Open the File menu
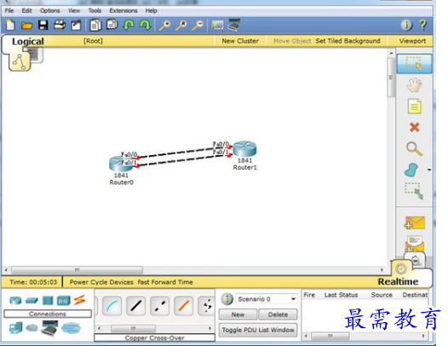 pos(9,11)
